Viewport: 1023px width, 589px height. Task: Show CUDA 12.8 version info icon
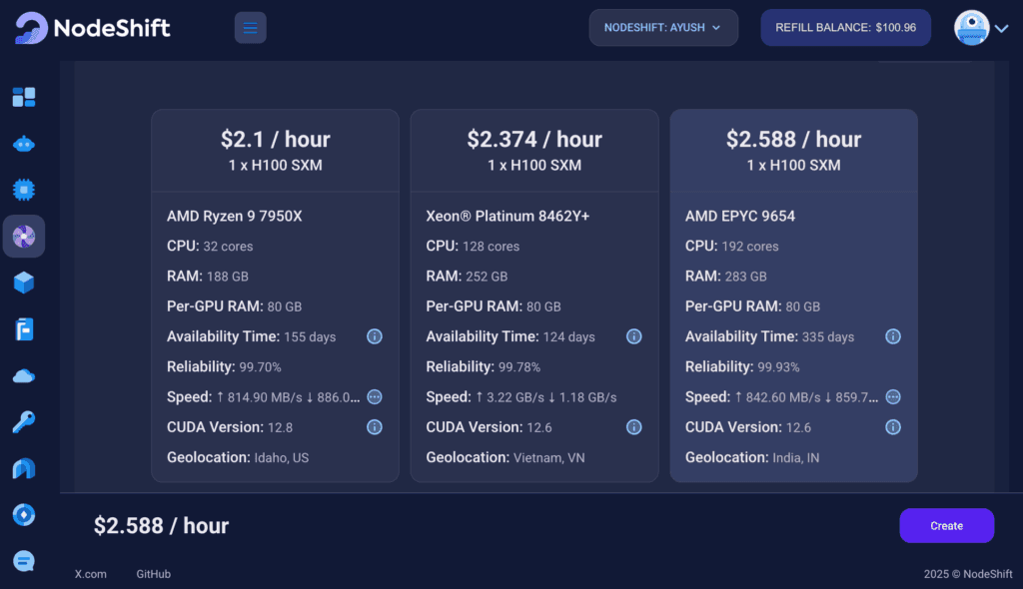tap(375, 427)
